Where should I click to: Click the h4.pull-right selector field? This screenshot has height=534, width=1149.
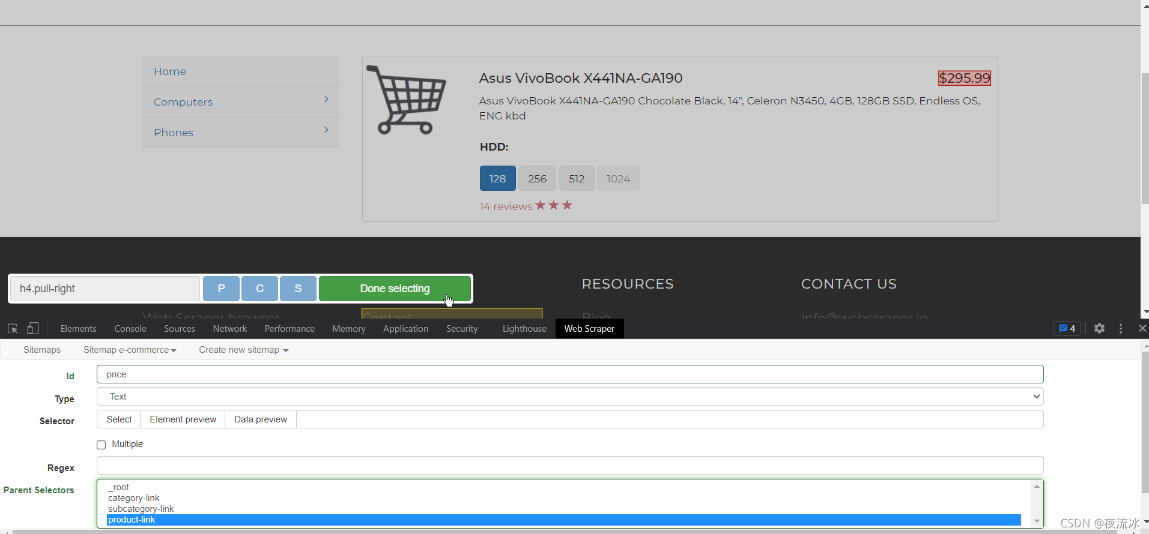click(105, 289)
